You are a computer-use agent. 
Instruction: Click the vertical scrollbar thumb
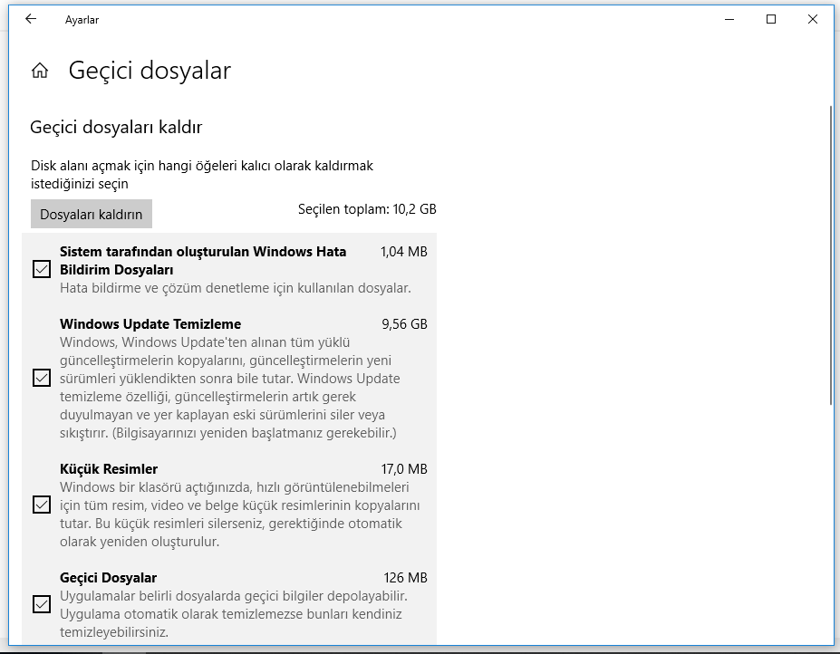point(831,254)
